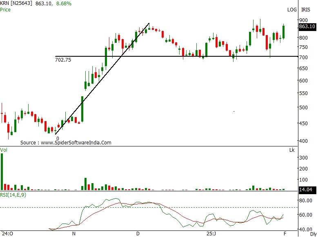318x237 pixels.
Task: Click the 8.68% change percentage
Action: click(62, 4)
